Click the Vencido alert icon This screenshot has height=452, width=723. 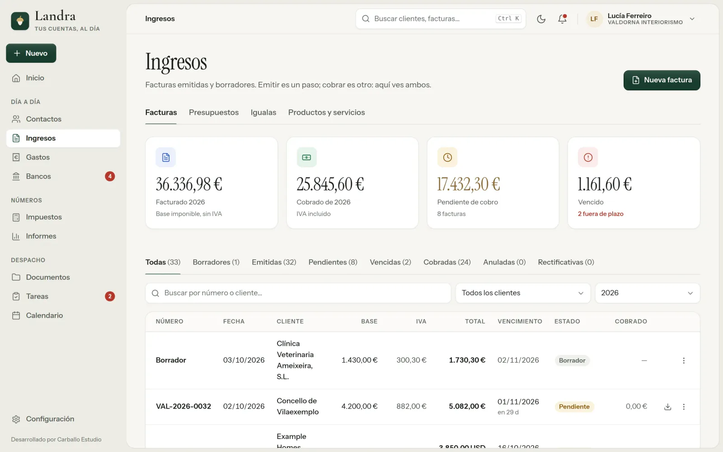tap(588, 157)
